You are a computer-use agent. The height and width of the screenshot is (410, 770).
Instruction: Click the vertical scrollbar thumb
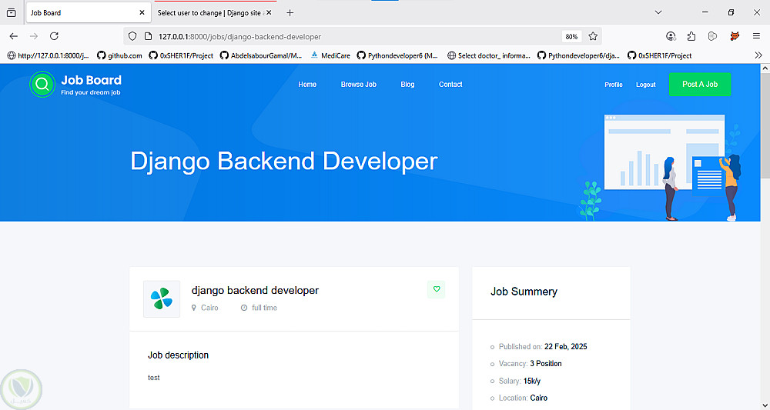click(x=765, y=126)
